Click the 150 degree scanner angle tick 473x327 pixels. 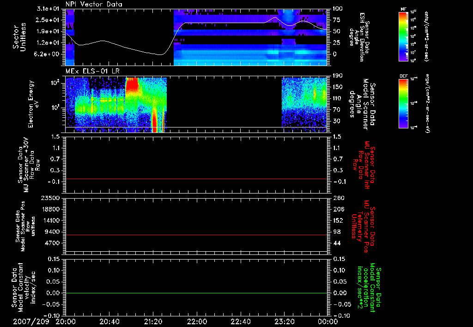click(338, 87)
